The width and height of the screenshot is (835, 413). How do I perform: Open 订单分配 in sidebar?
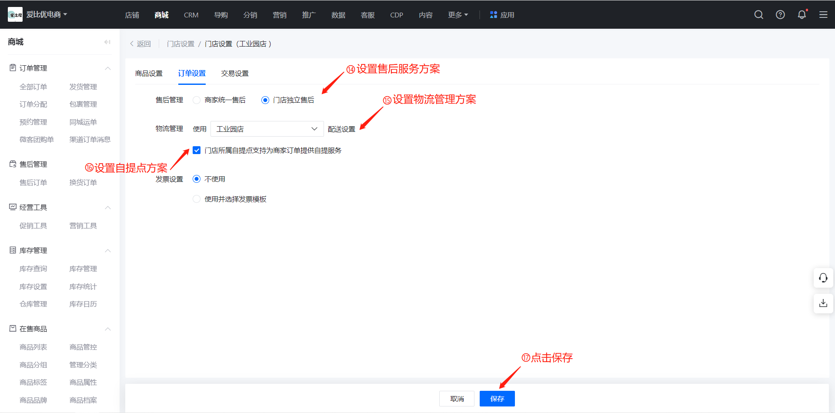pos(33,104)
